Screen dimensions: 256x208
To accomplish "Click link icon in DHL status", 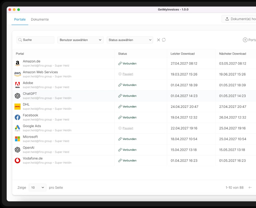I will pos(120,107).
